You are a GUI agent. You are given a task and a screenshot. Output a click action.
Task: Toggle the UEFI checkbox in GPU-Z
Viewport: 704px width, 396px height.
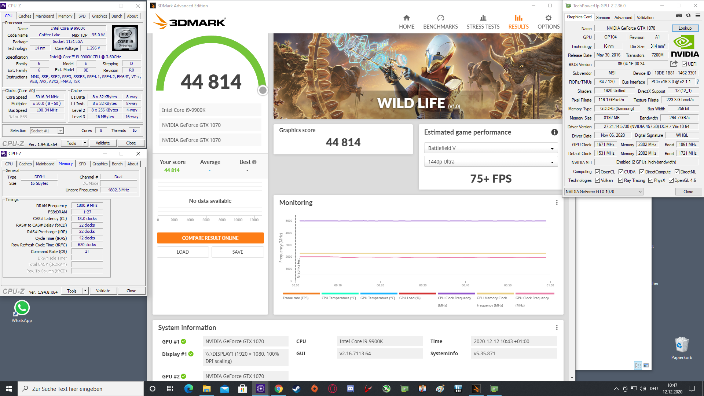(x=684, y=64)
